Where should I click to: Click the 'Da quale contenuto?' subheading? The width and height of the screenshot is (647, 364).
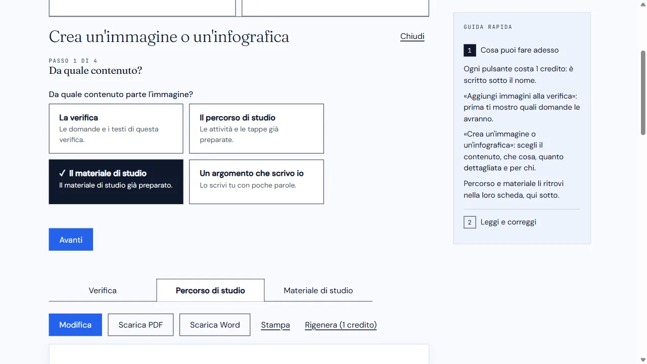96,71
